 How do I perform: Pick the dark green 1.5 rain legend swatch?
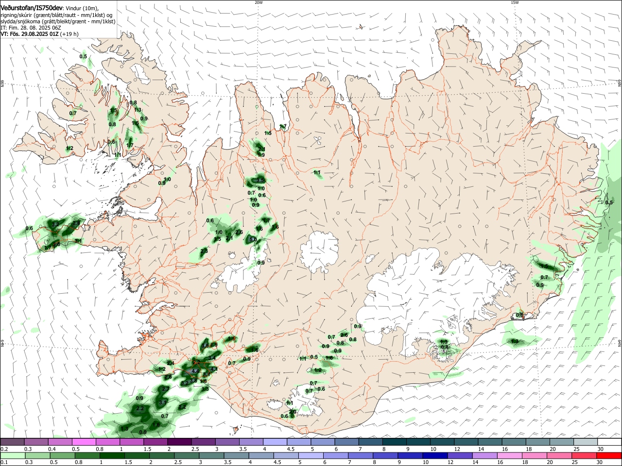pos(137,456)
